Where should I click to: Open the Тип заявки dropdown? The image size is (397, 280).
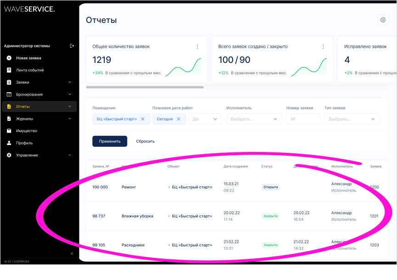[x=352, y=119]
